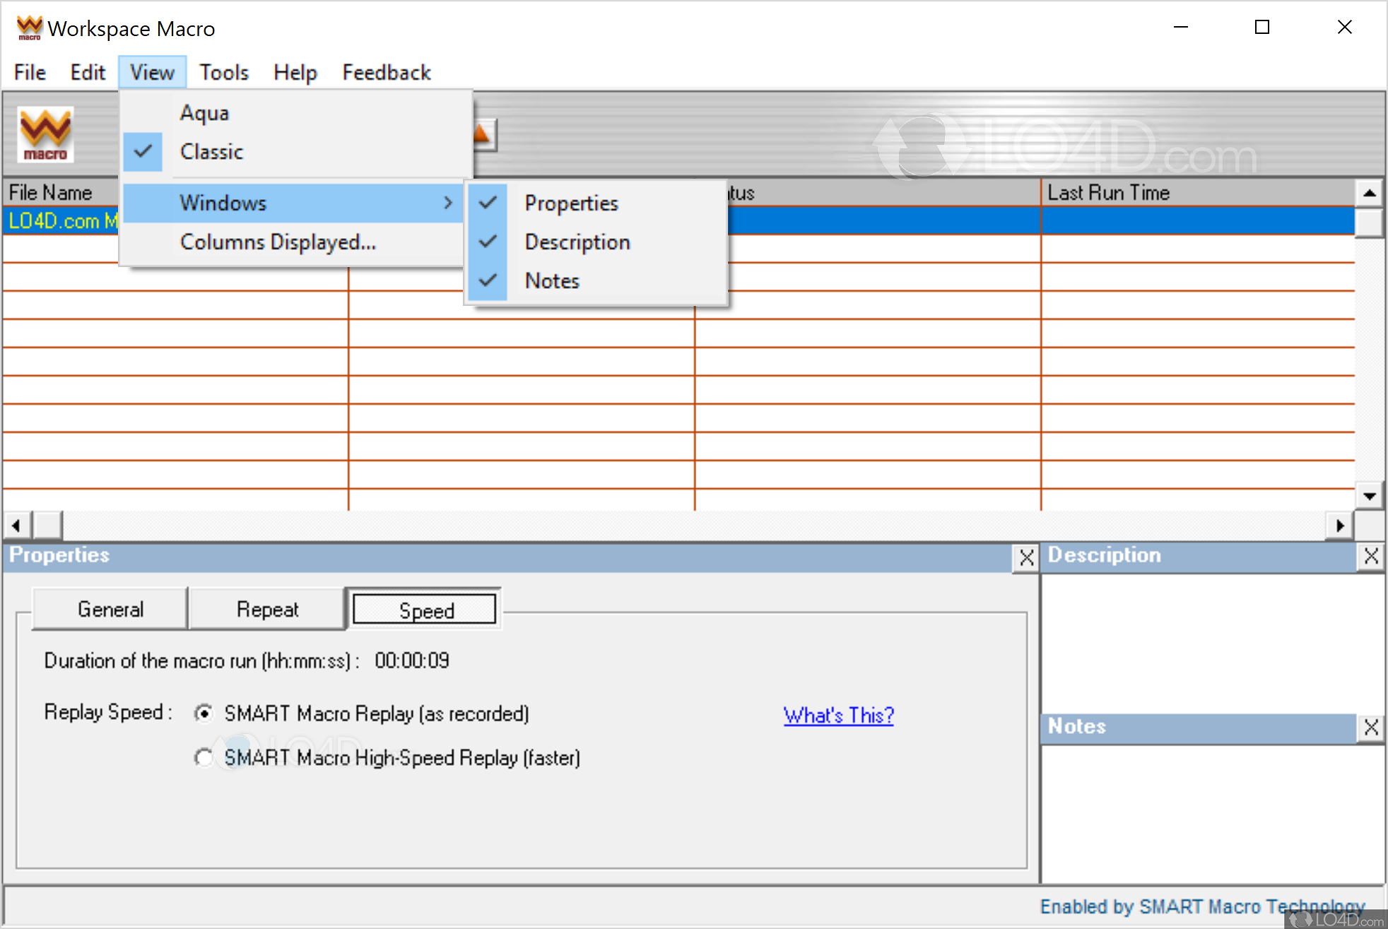Viewport: 1388px width, 929px height.
Task: Close the Properties panel
Action: pyautogui.click(x=1025, y=558)
